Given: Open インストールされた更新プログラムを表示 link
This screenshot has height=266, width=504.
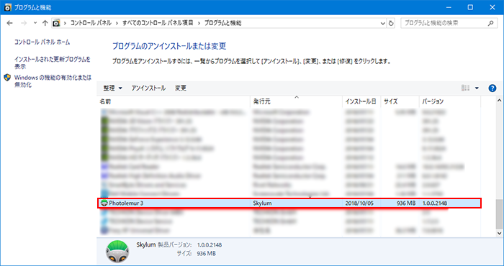Looking at the screenshot, I should click(x=53, y=63).
